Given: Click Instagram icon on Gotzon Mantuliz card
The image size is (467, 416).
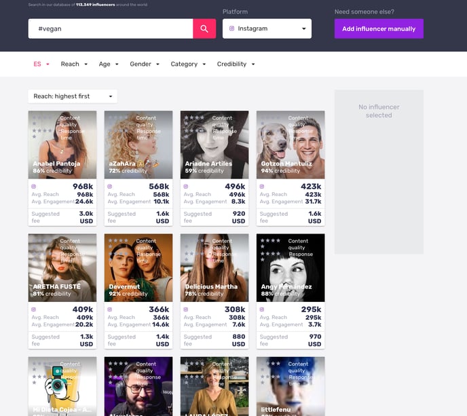Looking at the screenshot, I should [262, 187].
